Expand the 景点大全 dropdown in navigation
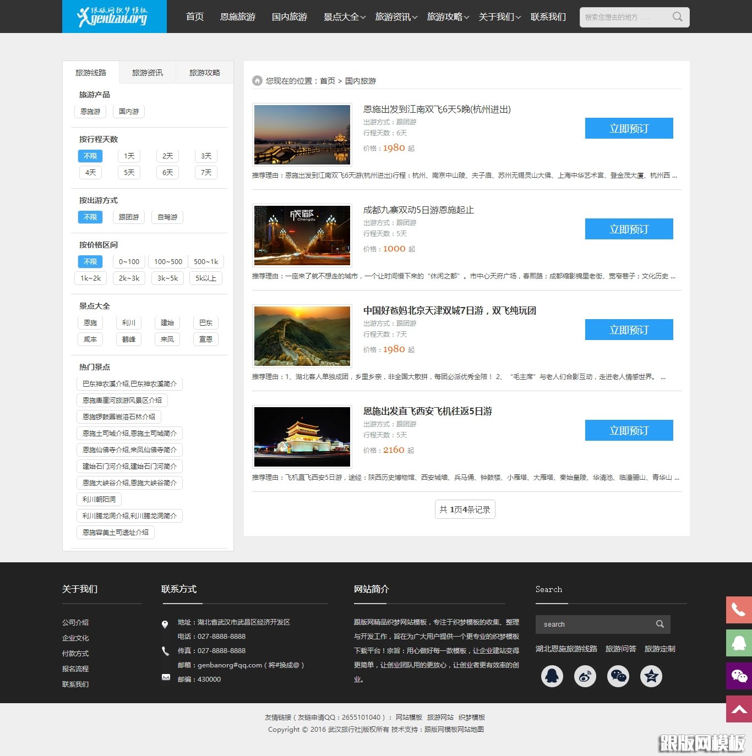Screen dimensions: 752x756 pos(344,17)
